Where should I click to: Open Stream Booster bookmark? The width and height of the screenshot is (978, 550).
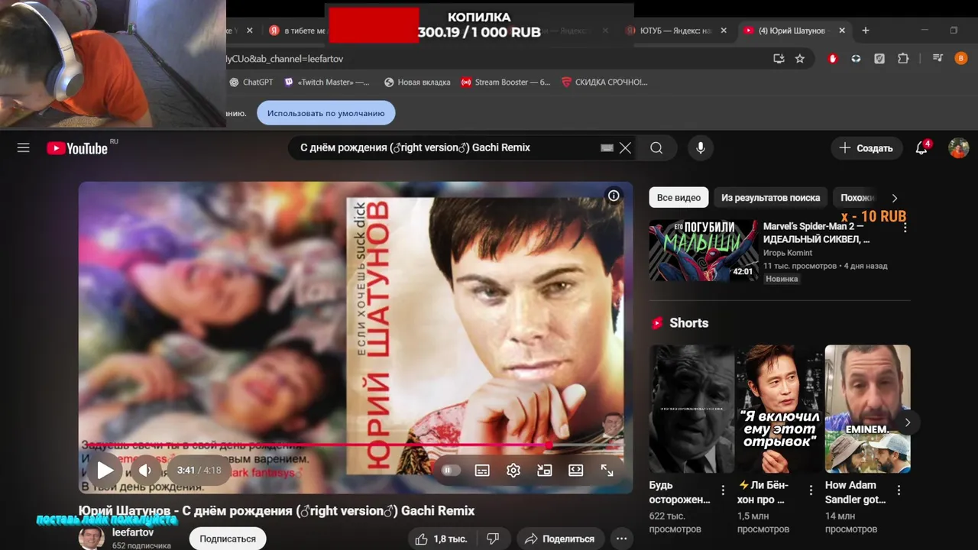point(506,82)
